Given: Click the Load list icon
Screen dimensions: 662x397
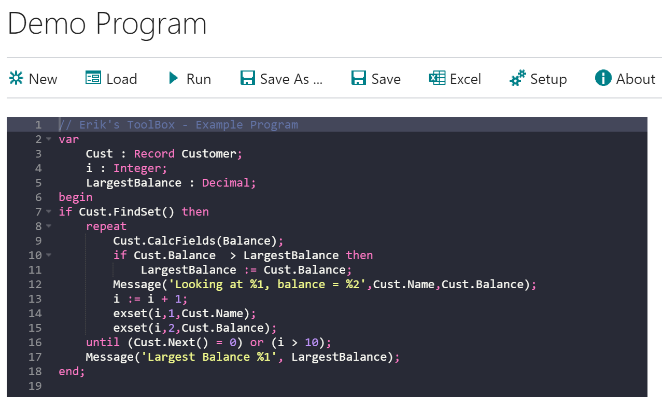Looking at the screenshot, I should pyautogui.click(x=93, y=78).
